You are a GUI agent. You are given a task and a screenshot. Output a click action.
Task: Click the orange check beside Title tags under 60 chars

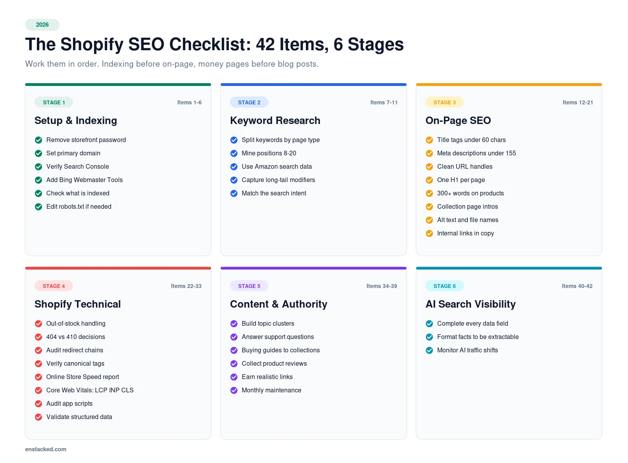pyautogui.click(x=429, y=140)
